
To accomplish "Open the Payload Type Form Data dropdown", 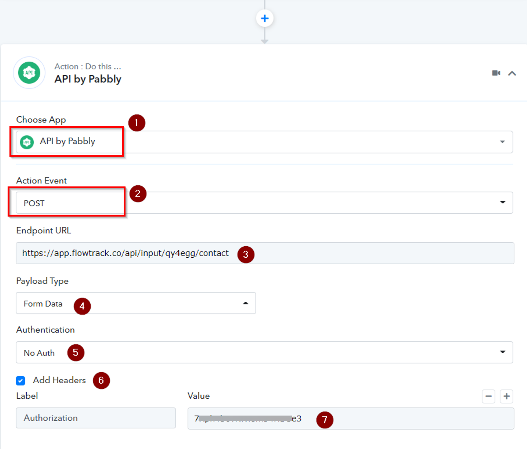I will point(245,303).
